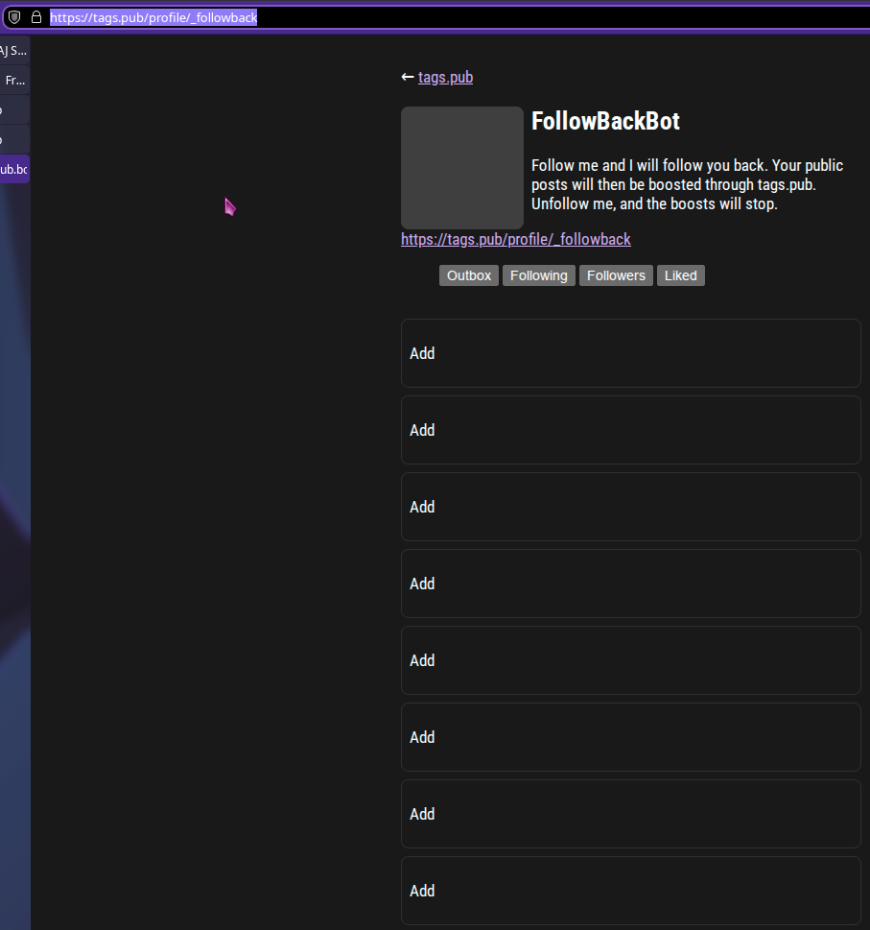This screenshot has height=930, width=870.
Task: View the Following list
Action: 538,275
